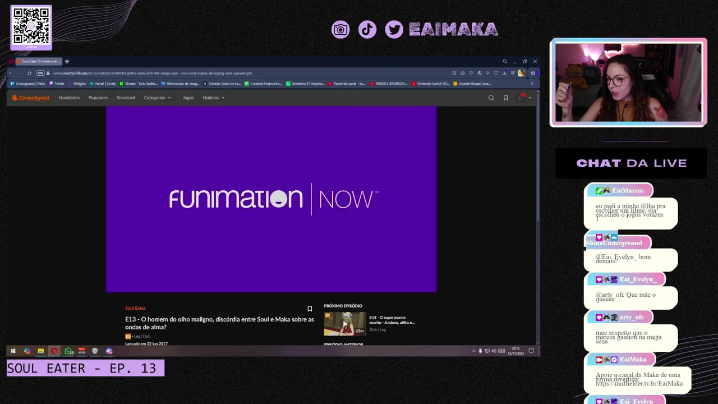
Task: Reload the browser page
Action: coord(29,73)
